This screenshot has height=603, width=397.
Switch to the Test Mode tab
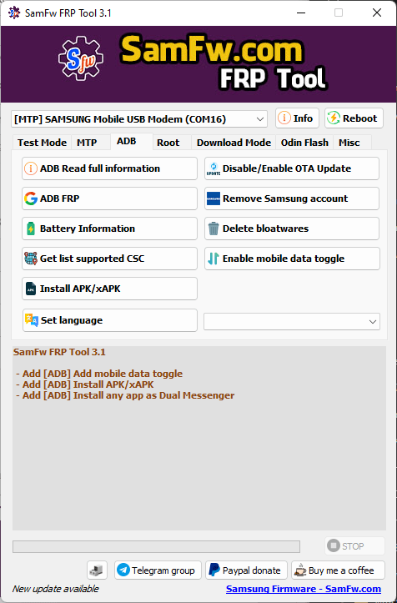pyautogui.click(x=42, y=143)
